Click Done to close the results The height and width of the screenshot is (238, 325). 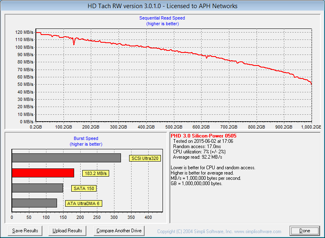click(305, 231)
